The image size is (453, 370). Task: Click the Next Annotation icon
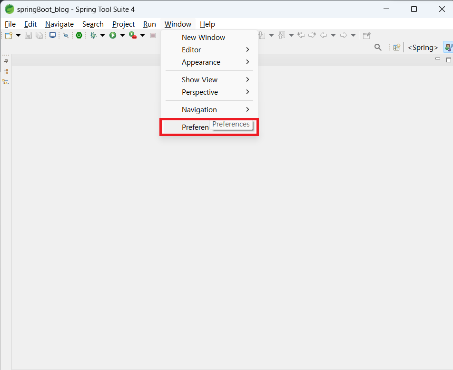[x=262, y=35]
